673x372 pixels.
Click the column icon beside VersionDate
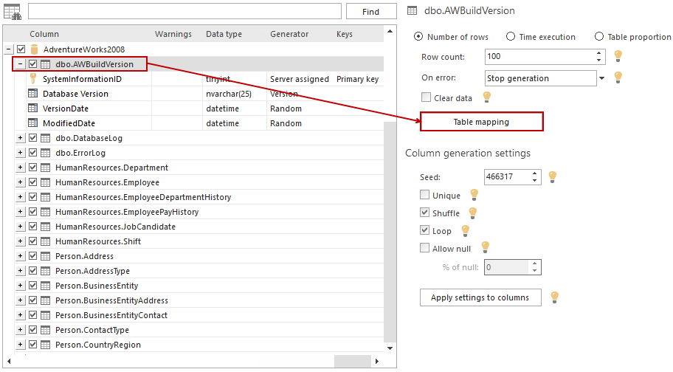(x=32, y=108)
